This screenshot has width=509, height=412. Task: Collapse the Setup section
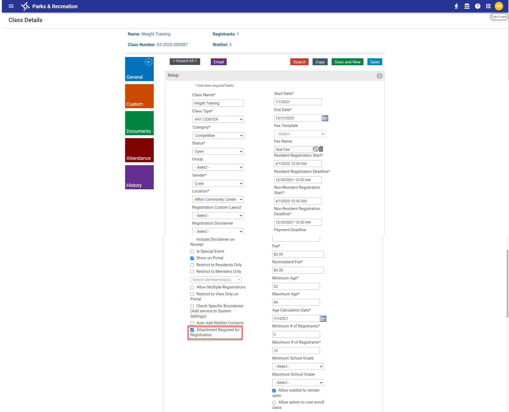tap(379, 76)
